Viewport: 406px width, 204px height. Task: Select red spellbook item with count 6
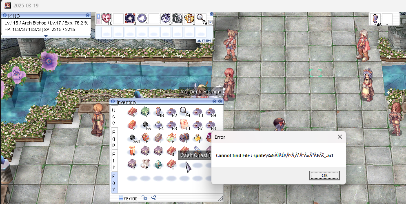tap(145, 138)
